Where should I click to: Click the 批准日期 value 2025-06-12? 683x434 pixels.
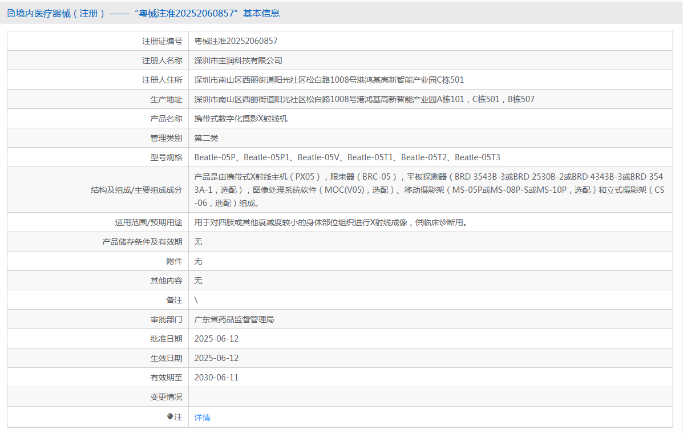point(216,339)
